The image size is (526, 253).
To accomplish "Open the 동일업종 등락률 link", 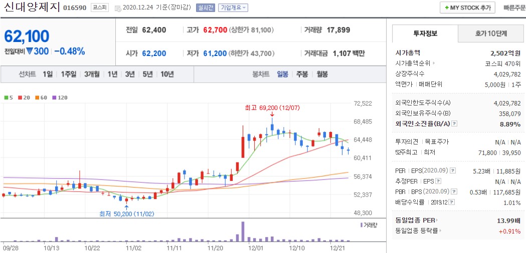I will 418,231.
